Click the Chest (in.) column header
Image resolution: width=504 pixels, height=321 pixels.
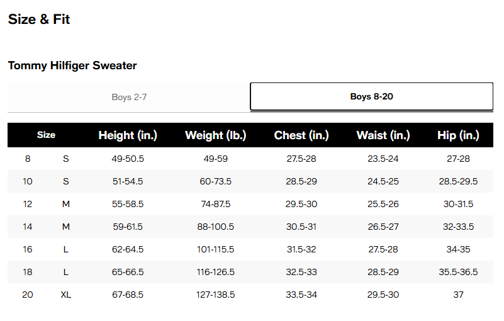[301, 135]
